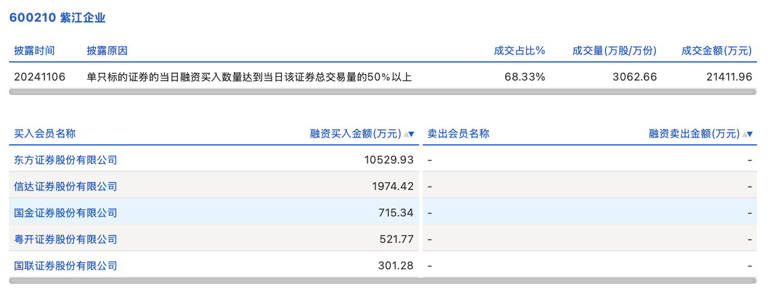Click the 成交金额(万元) column header

click(x=717, y=51)
